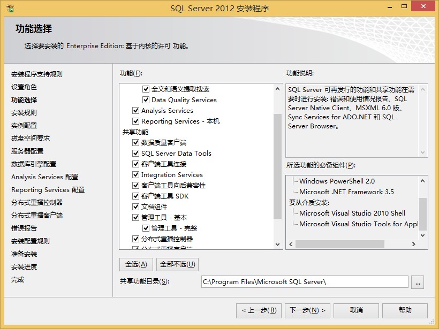
Task: Toggle the Analysis Services feature checkbox
Action: point(135,111)
